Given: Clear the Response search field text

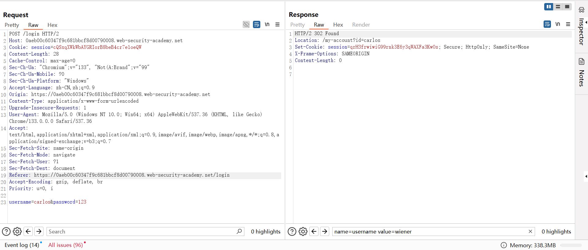Looking at the screenshot, I should tap(530, 232).
